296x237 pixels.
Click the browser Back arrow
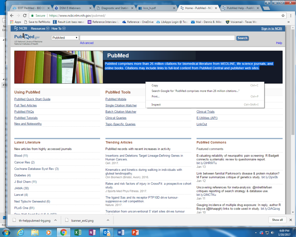tap(12, 16)
